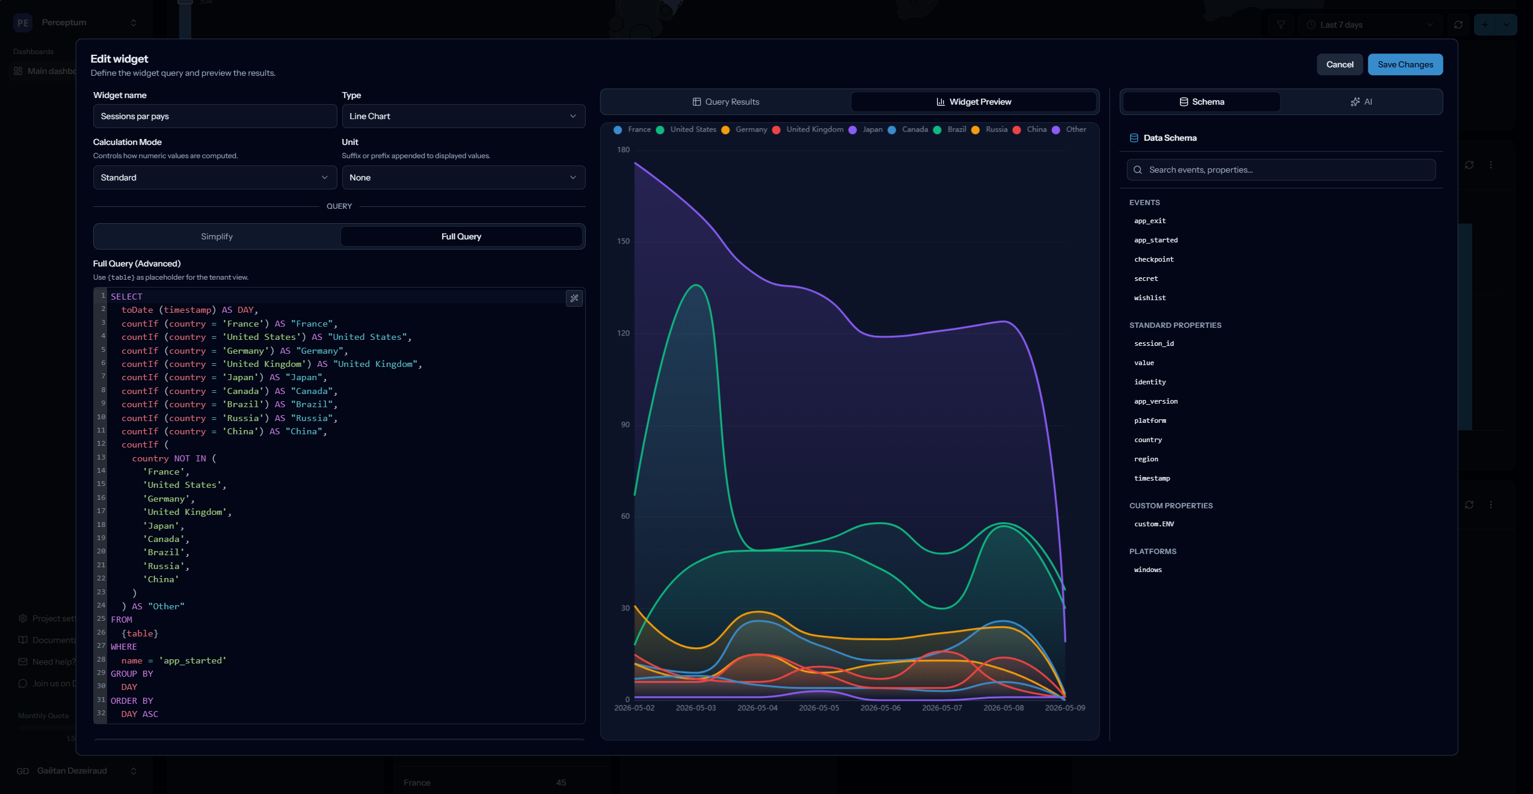Viewport: 1533px width, 794px height.
Task: Click the checkpoint event in schema
Action: tap(1154, 259)
